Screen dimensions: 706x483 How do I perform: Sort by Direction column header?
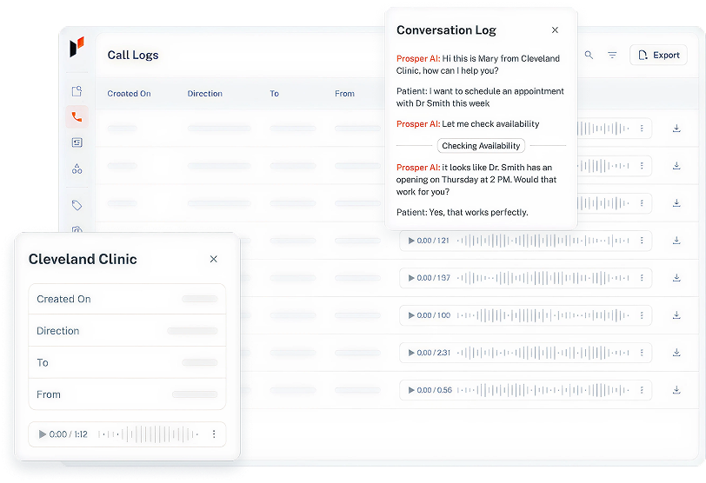click(205, 94)
